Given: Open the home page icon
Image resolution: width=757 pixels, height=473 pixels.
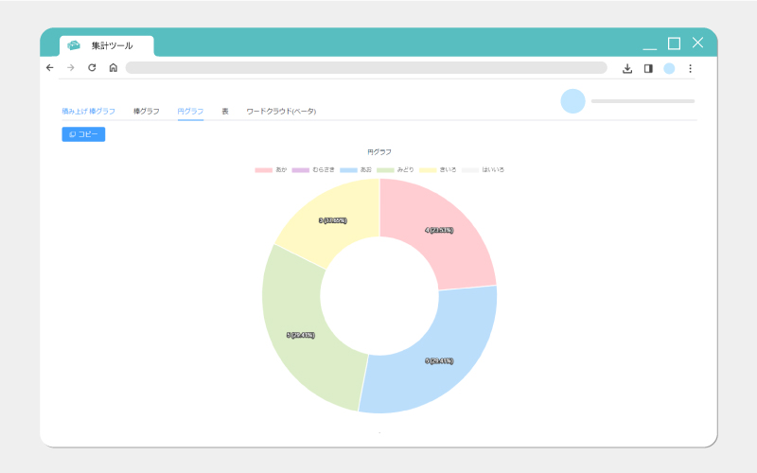Looking at the screenshot, I should [113, 67].
